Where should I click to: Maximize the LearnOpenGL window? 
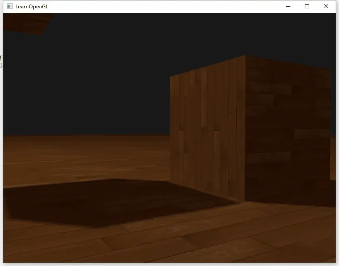point(307,6)
